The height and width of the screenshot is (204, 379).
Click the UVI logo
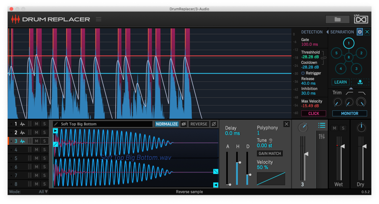(361, 19)
